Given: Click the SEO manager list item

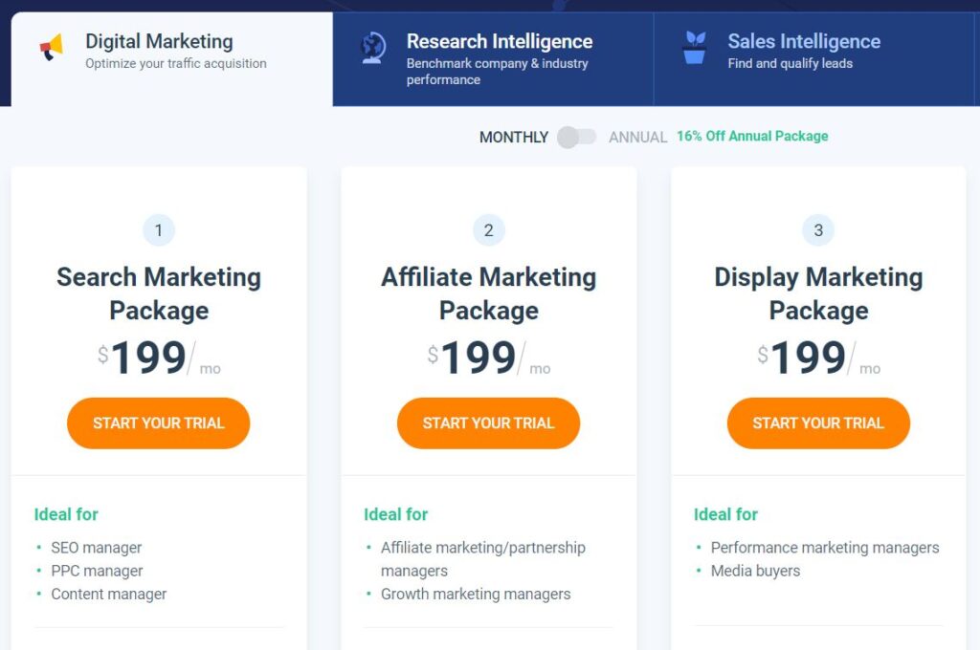Looking at the screenshot, I should tap(96, 548).
